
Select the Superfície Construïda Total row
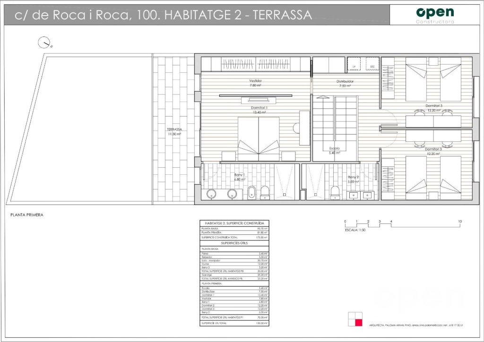tap(234, 237)
